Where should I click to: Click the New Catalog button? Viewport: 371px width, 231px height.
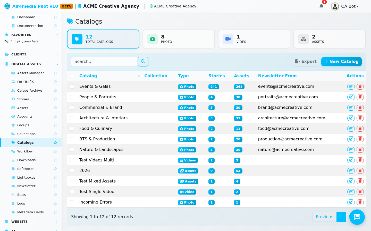[341, 62]
